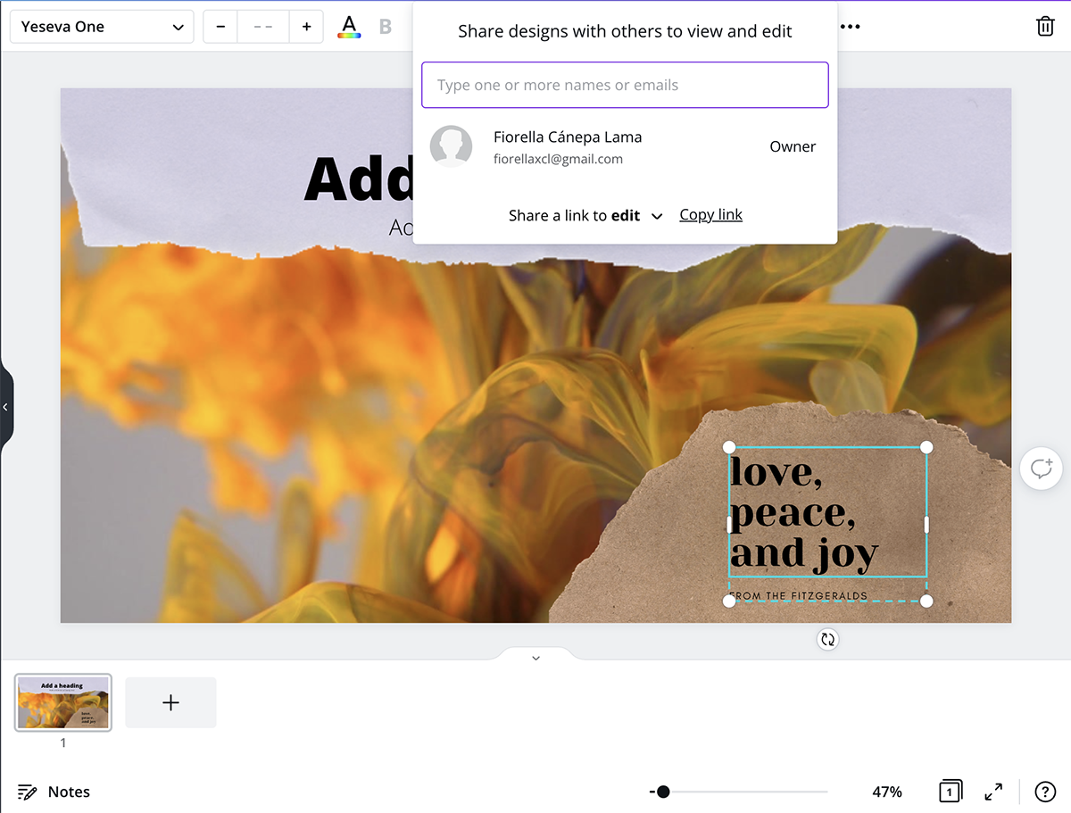Delete the selected element with trash icon
Screen dimensions: 1071x813
[x=1045, y=26]
